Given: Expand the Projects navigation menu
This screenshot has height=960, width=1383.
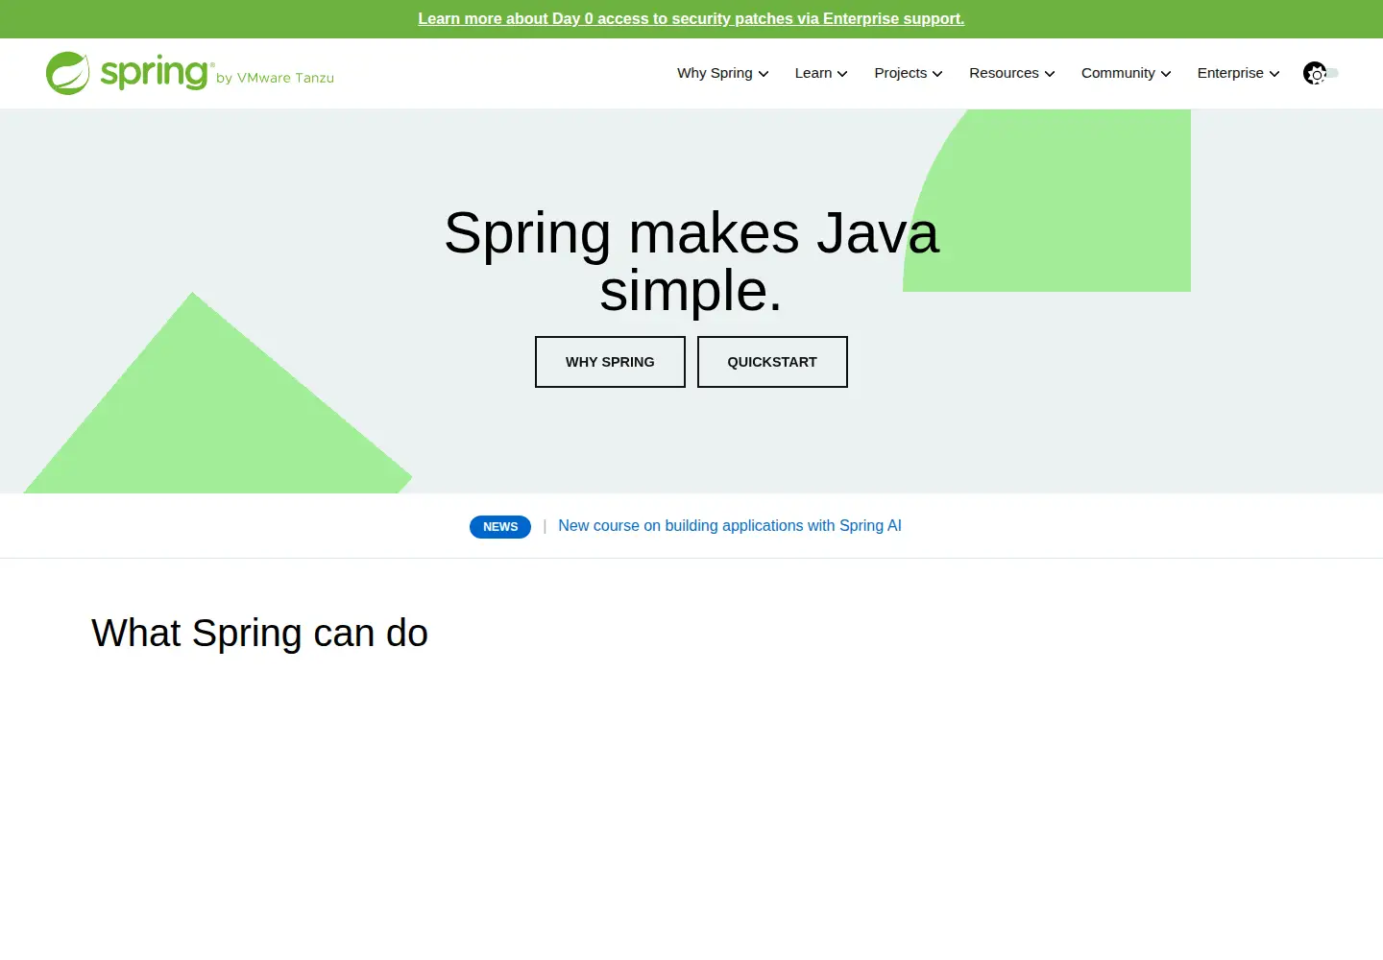Looking at the screenshot, I should click(x=909, y=73).
